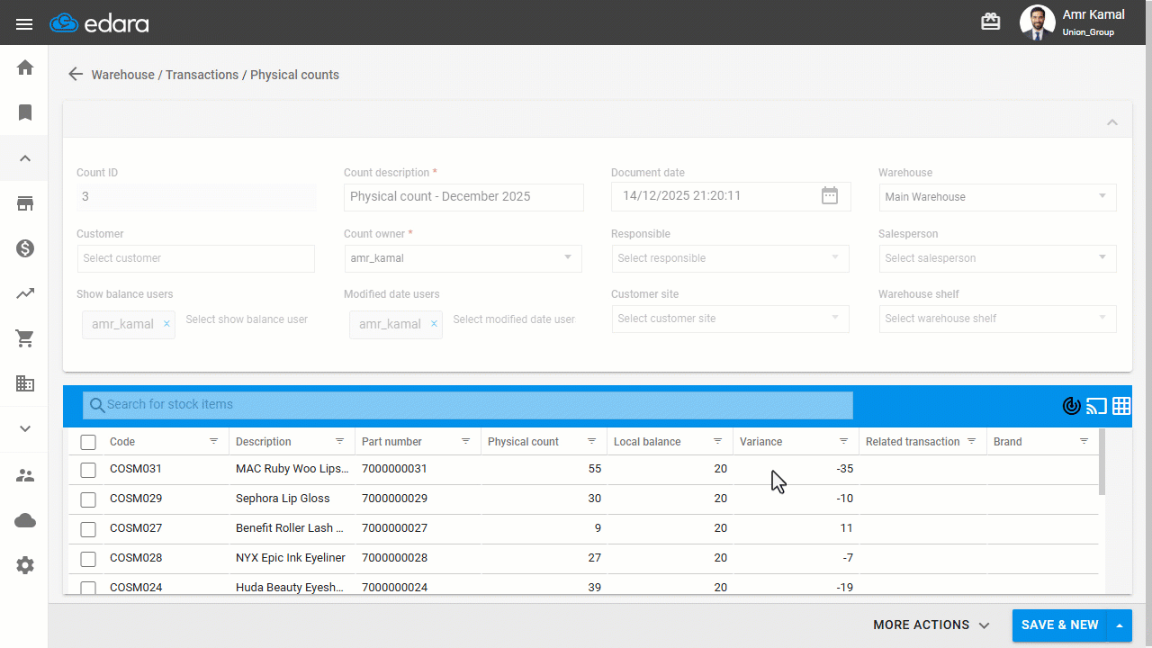Viewport: 1152px width, 648px height.
Task: Go back with the arrow icon
Action: click(x=76, y=75)
